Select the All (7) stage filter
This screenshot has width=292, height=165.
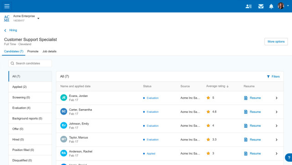[x=30, y=76]
